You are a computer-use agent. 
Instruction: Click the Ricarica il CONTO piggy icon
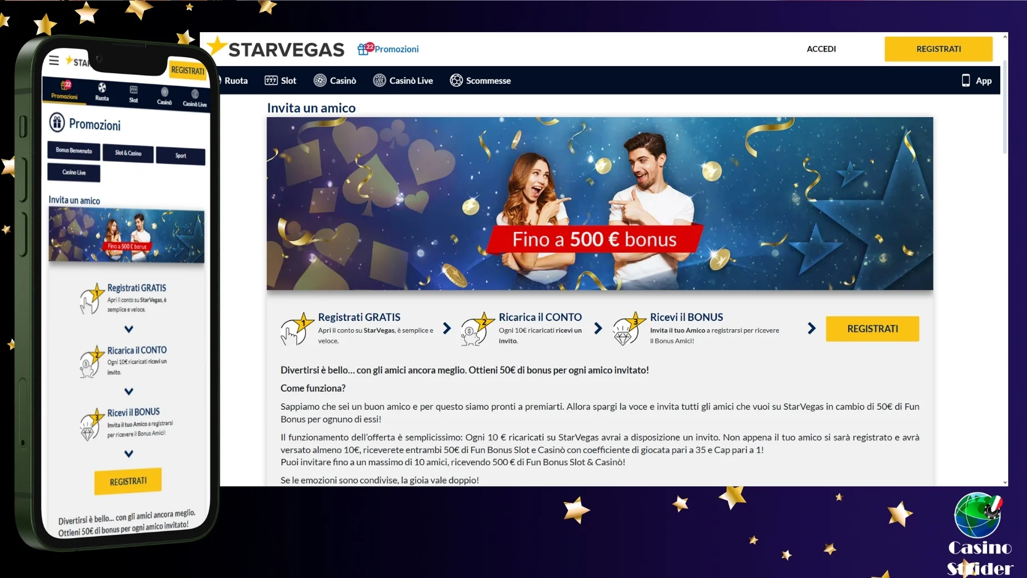476,329
